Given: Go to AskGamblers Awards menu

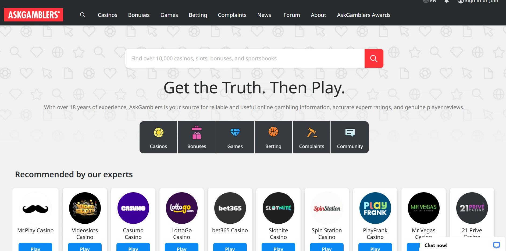Looking at the screenshot, I should pos(364,15).
